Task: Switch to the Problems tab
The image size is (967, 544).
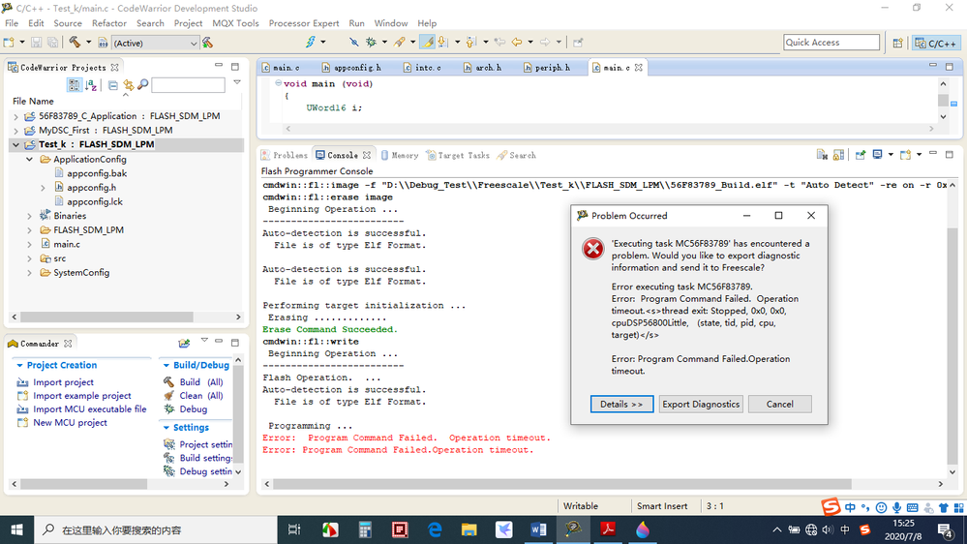Action: 285,155
